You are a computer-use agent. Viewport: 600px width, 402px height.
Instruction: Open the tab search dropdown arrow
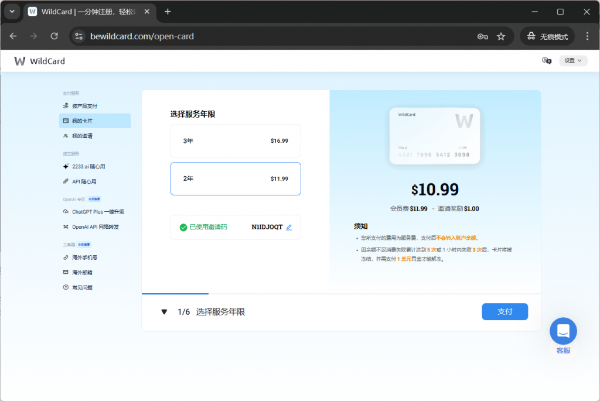pos(12,12)
